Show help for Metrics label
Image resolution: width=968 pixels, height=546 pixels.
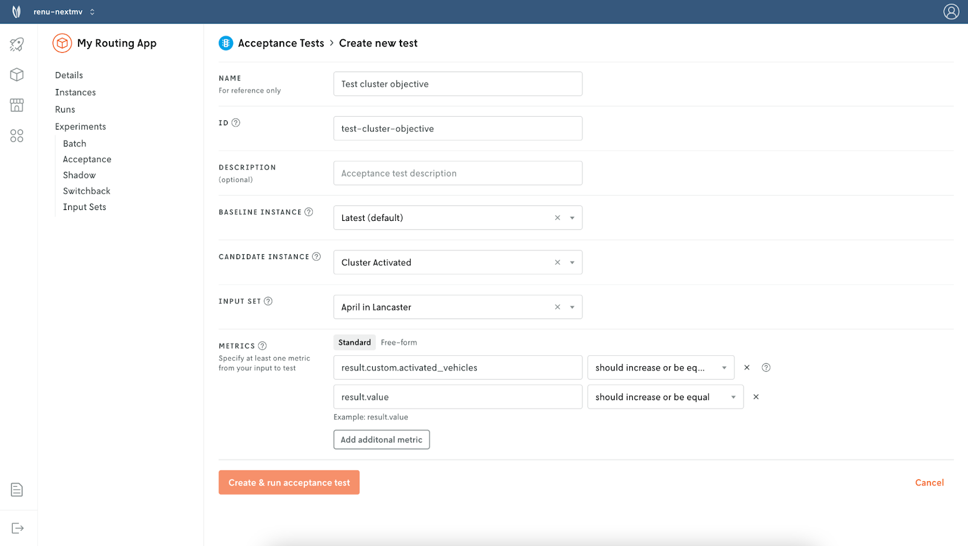point(263,346)
